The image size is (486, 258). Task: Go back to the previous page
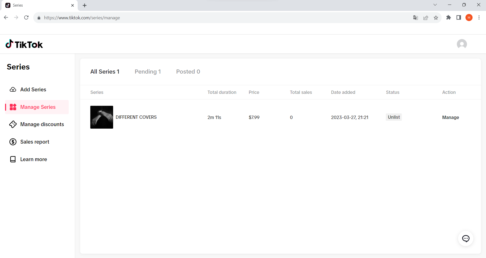6,18
